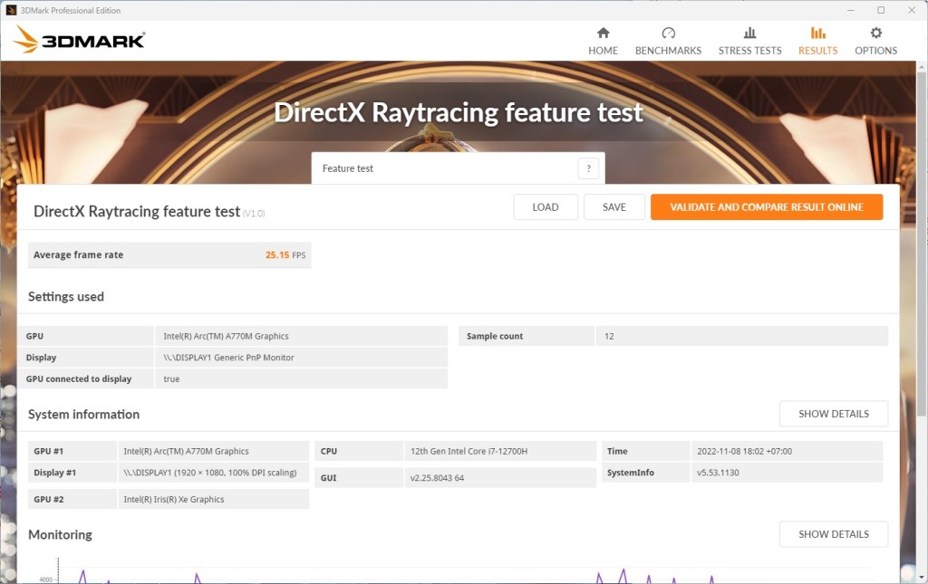Screen dimensions: 928x584
Task: Select the 25.15 FPS value
Action: tap(285, 254)
